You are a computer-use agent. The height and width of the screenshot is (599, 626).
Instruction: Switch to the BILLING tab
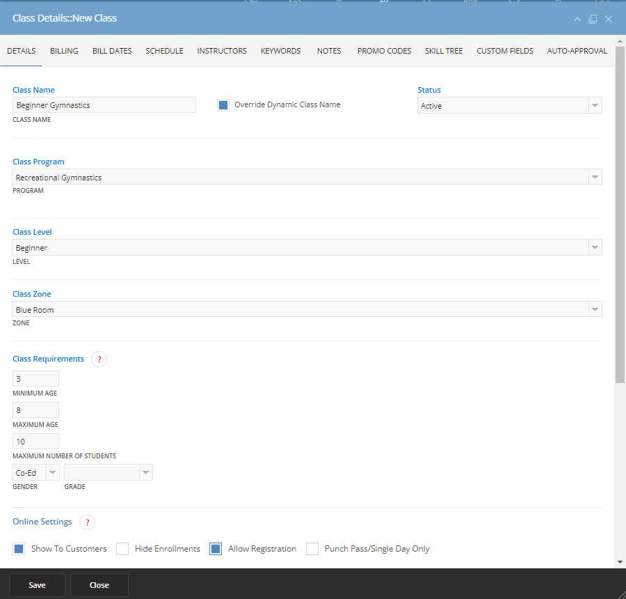pyautogui.click(x=64, y=50)
